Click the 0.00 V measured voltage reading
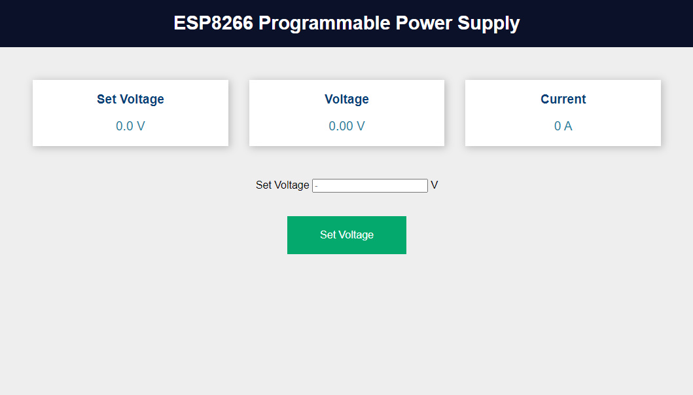This screenshot has height=395, width=693. [x=346, y=126]
